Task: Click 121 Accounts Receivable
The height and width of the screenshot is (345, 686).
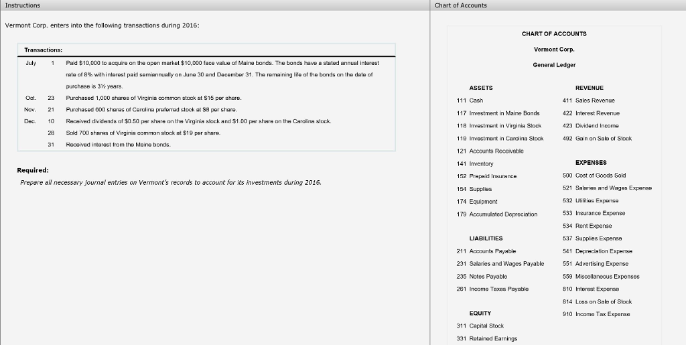Action: click(490, 151)
